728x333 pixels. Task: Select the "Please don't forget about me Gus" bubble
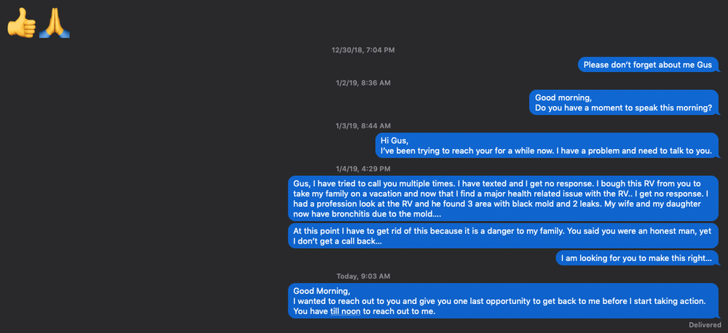(x=647, y=65)
